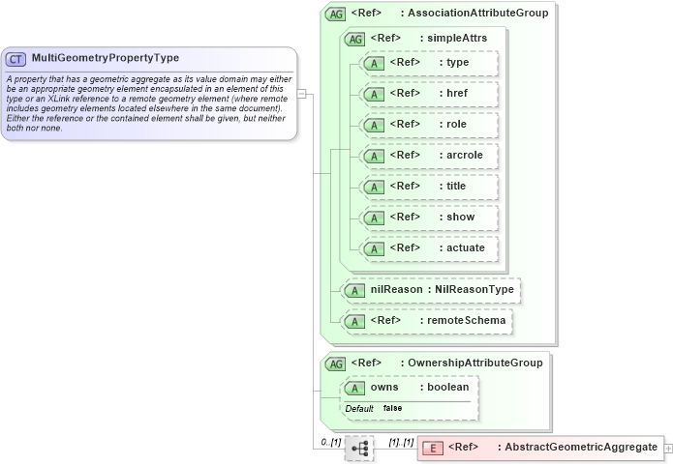This screenshot has height=465, width=673.
Task: Select the title attribute label
Action: click(456, 186)
